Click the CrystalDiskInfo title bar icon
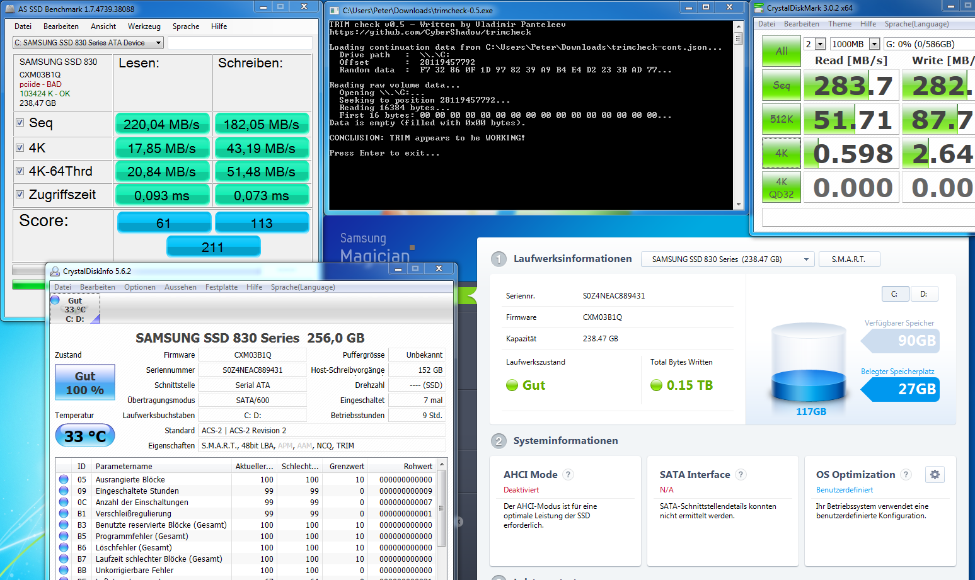 pyautogui.click(x=55, y=271)
